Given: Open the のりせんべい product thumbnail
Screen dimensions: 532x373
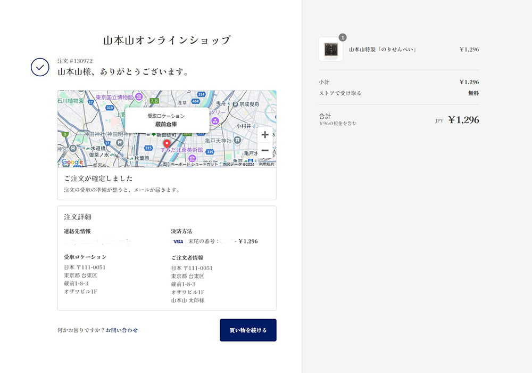Looking at the screenshot, I should (331, 50).
